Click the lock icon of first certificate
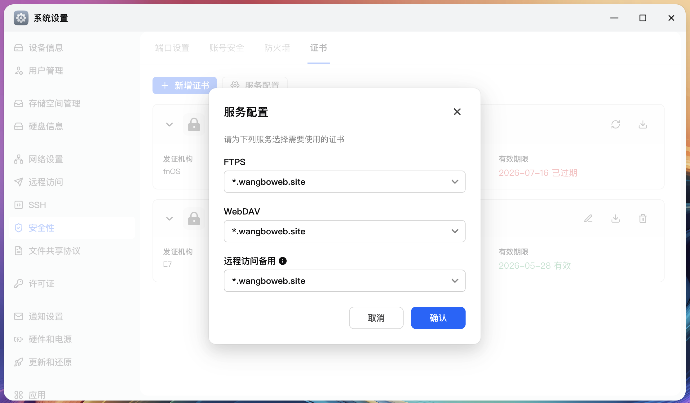690x403 pixels. 194,124
